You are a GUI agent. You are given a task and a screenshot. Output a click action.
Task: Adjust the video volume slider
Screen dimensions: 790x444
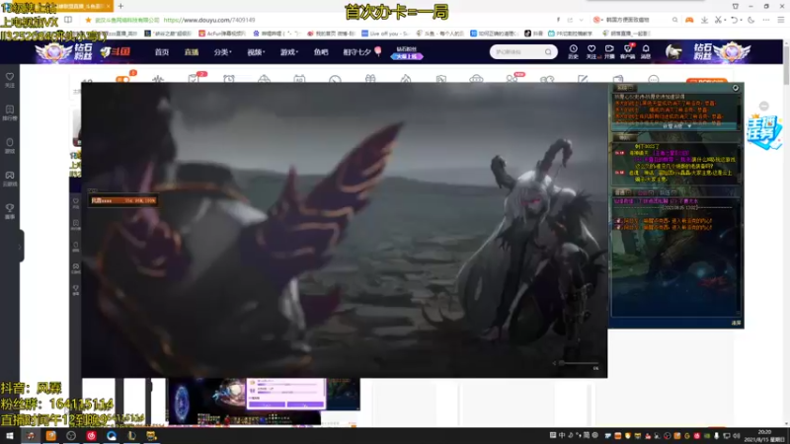(578, 363)
